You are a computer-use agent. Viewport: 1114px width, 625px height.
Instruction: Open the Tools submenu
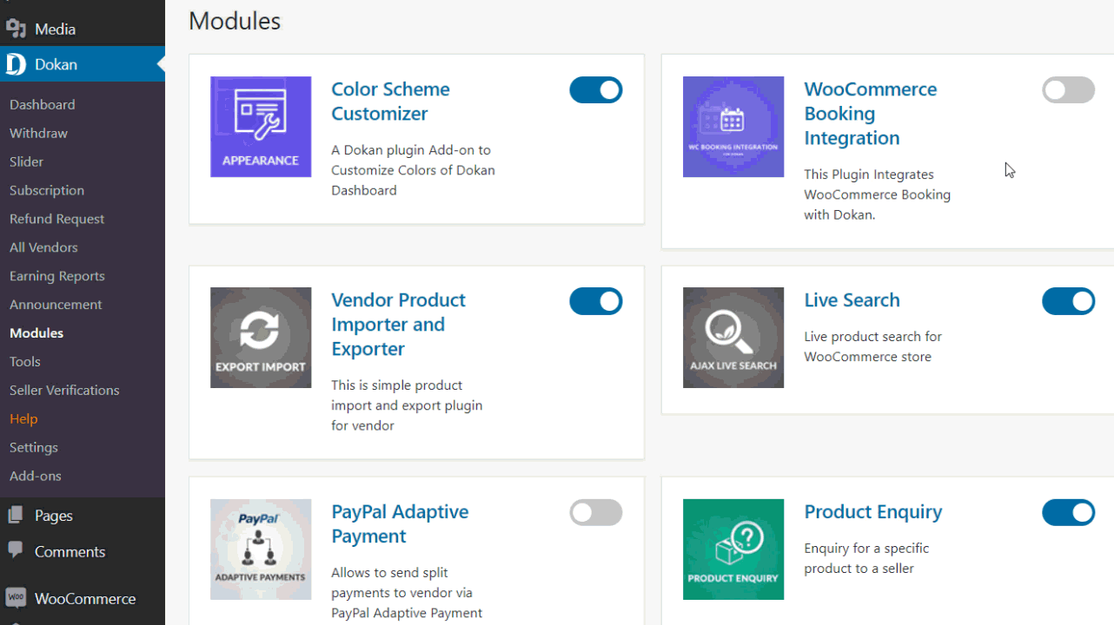click(25, 361)
